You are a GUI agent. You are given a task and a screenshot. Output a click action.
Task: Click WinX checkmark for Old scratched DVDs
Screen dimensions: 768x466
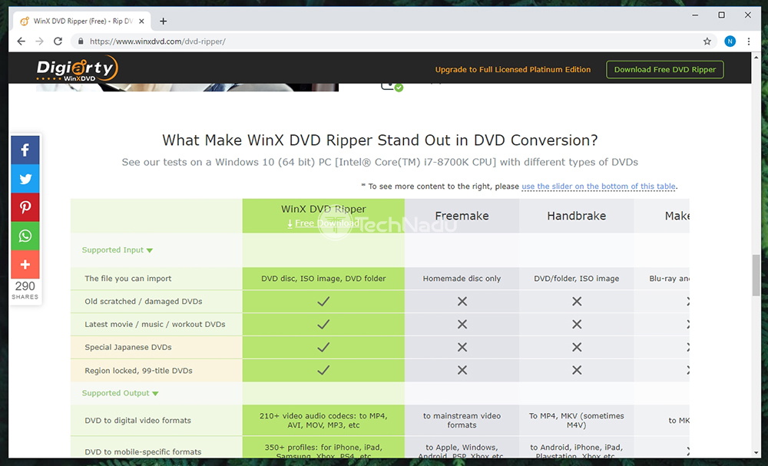click(323, 302)
